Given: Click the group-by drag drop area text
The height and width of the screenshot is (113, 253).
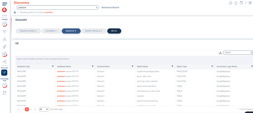Looking at the screenshot, I should click(x=43, y=59).
